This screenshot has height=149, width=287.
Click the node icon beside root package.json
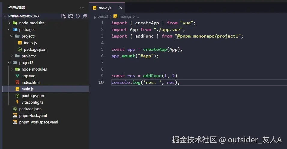tap(15, 109)
